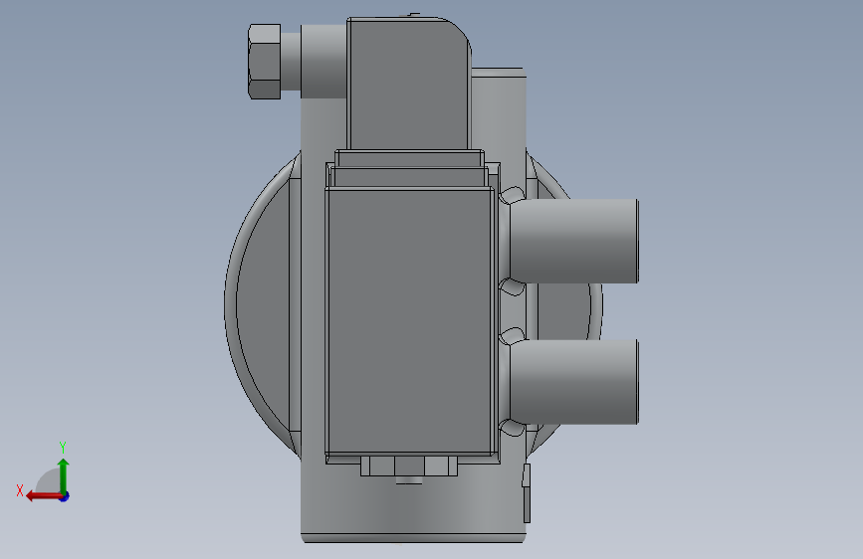863x559 pixels.
Task: Select the lower cylindrical port on the right
Action: [573, 381]
